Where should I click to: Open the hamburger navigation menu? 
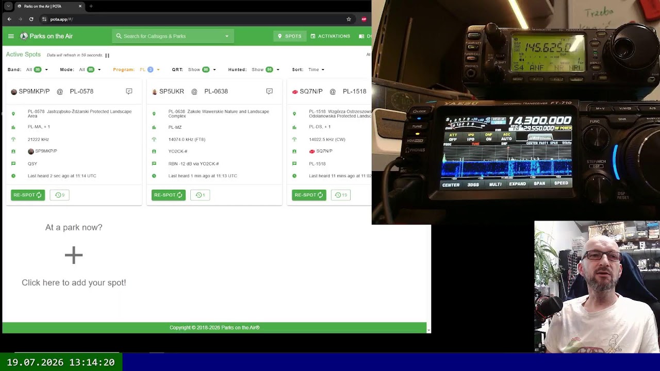(x=11, y=36)
